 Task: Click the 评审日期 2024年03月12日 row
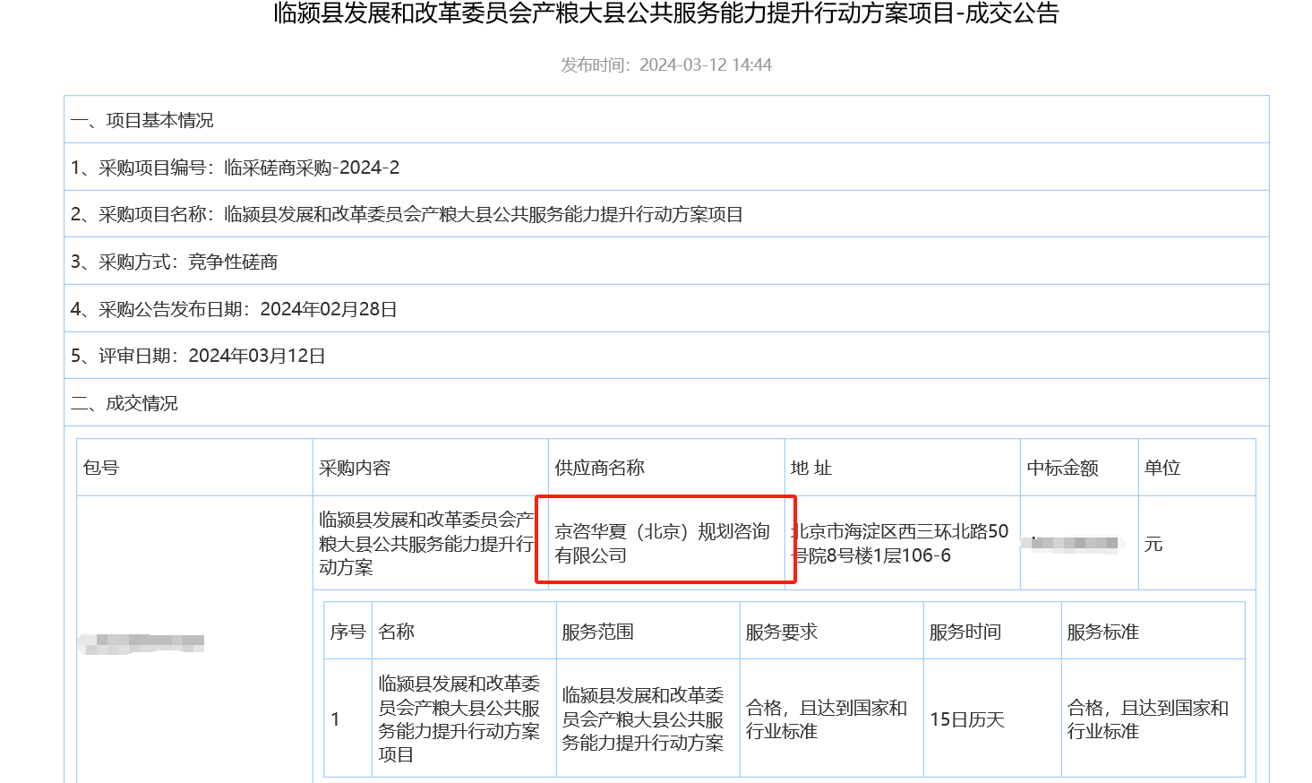click(666, 356)
